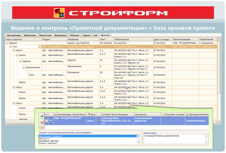
Task: Click the 'Генеральный директор' cell
Action: click(x=147, y=121)
